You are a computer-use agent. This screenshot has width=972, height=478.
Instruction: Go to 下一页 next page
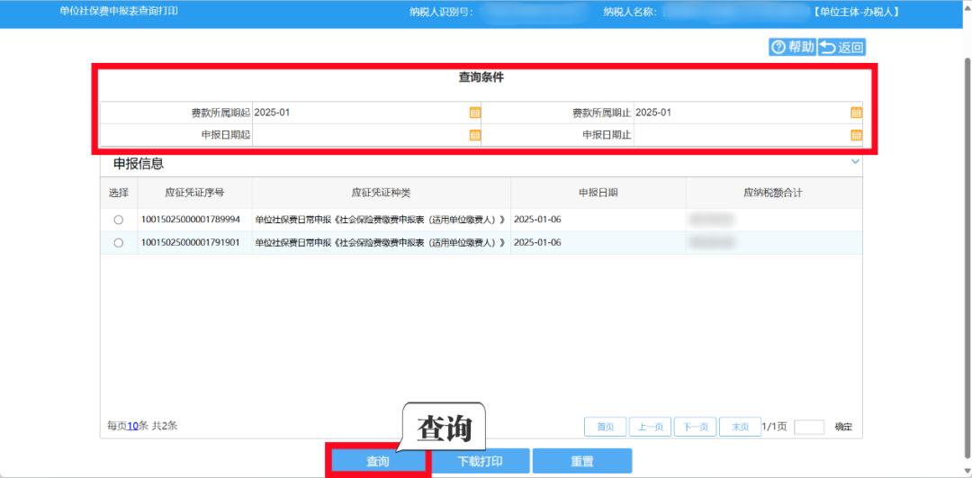coord(695,427)
